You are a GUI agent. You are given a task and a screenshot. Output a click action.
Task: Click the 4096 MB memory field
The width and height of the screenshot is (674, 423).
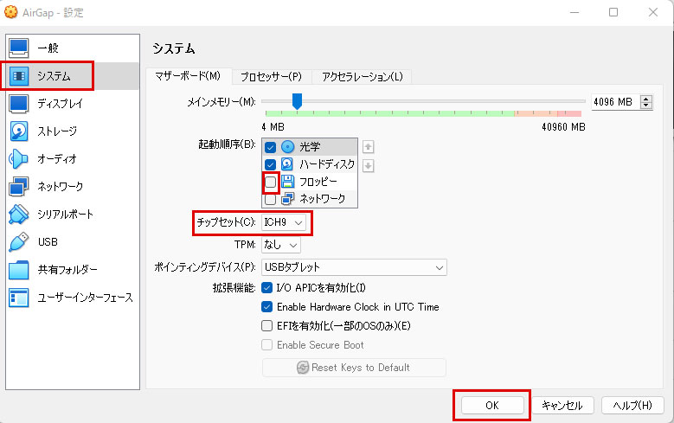(615, 102)
